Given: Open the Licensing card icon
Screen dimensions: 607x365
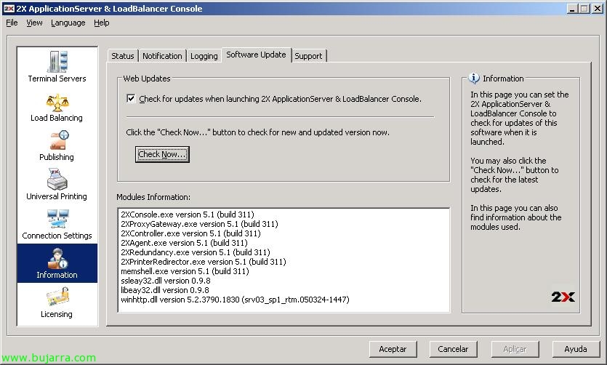Looking at the screenshot, I should tap(57, 297).
